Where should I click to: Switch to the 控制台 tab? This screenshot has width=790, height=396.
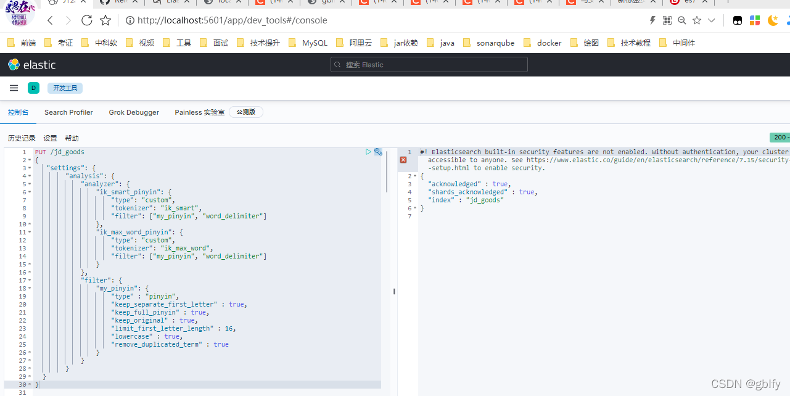pyautogui.click(x=18, y=112)
